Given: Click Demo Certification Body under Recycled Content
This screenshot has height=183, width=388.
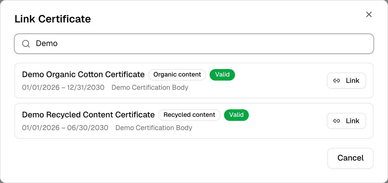Looking at the screenshot, I should pos(154,128).
